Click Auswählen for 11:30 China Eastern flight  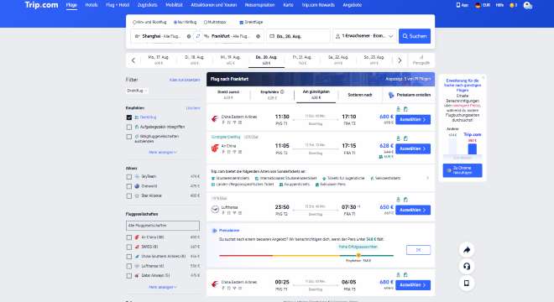coord(413,119)
